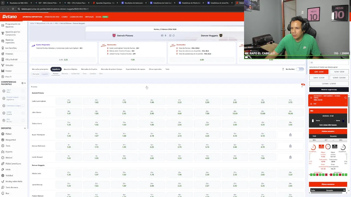Collapse Competencias Favoritas section

pyautogui.click(x=25, y=83)
